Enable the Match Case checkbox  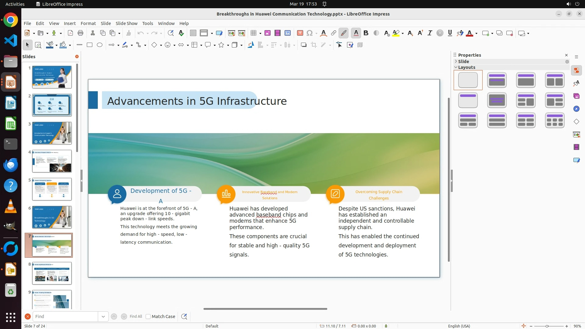tap(148, 317)
